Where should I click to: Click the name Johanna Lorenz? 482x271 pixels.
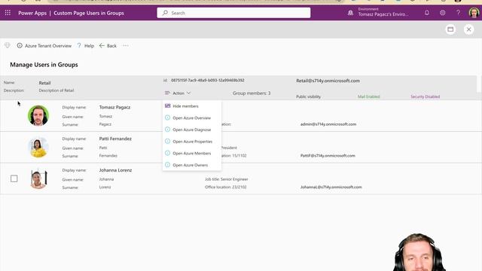coord(115,170)
